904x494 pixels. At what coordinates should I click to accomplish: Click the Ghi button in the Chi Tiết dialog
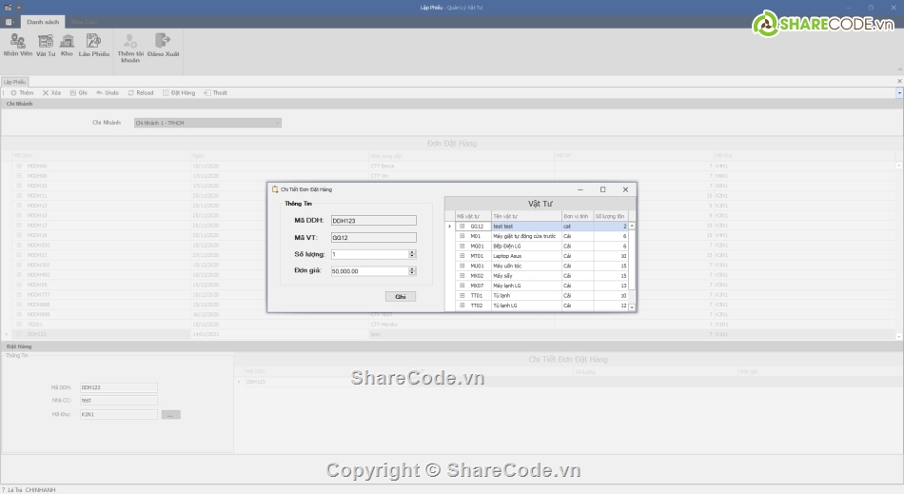point(400,296)
